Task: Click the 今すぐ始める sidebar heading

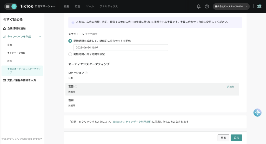Action: click(x=13, y=20)
